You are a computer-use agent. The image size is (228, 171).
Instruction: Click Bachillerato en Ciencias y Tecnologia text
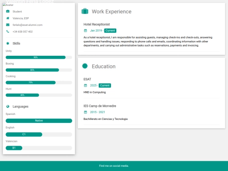coord(106,119)
